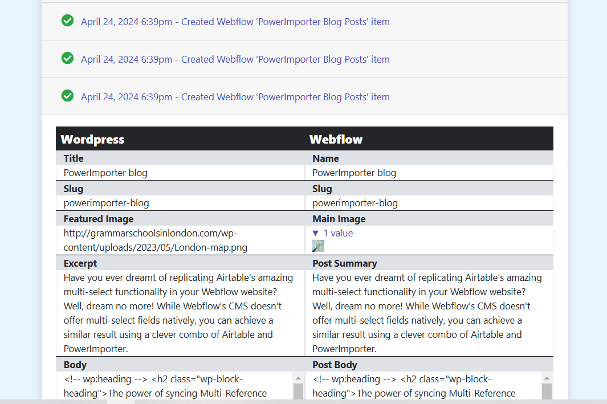Collapse the '1 value' disclosure under Main Image
This screenshot has width=607, height=404.
pos(333,233)
